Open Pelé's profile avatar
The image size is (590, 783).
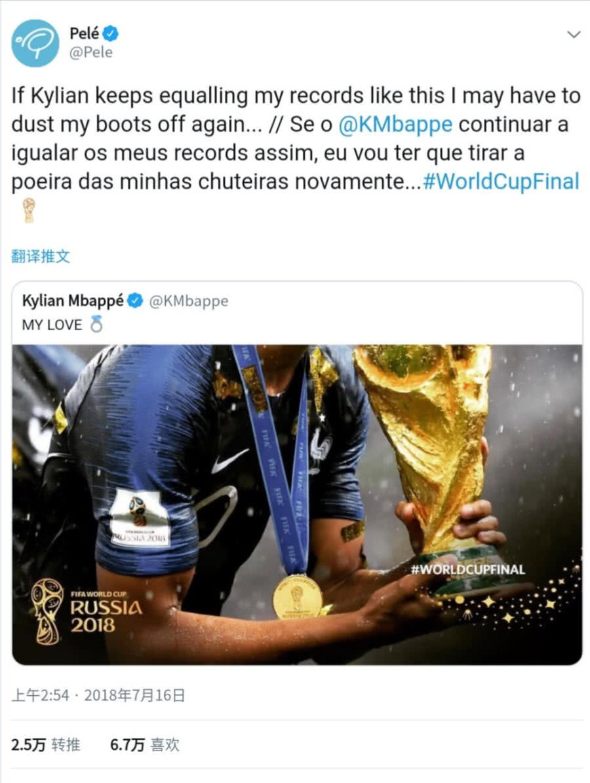coord(35,43)
